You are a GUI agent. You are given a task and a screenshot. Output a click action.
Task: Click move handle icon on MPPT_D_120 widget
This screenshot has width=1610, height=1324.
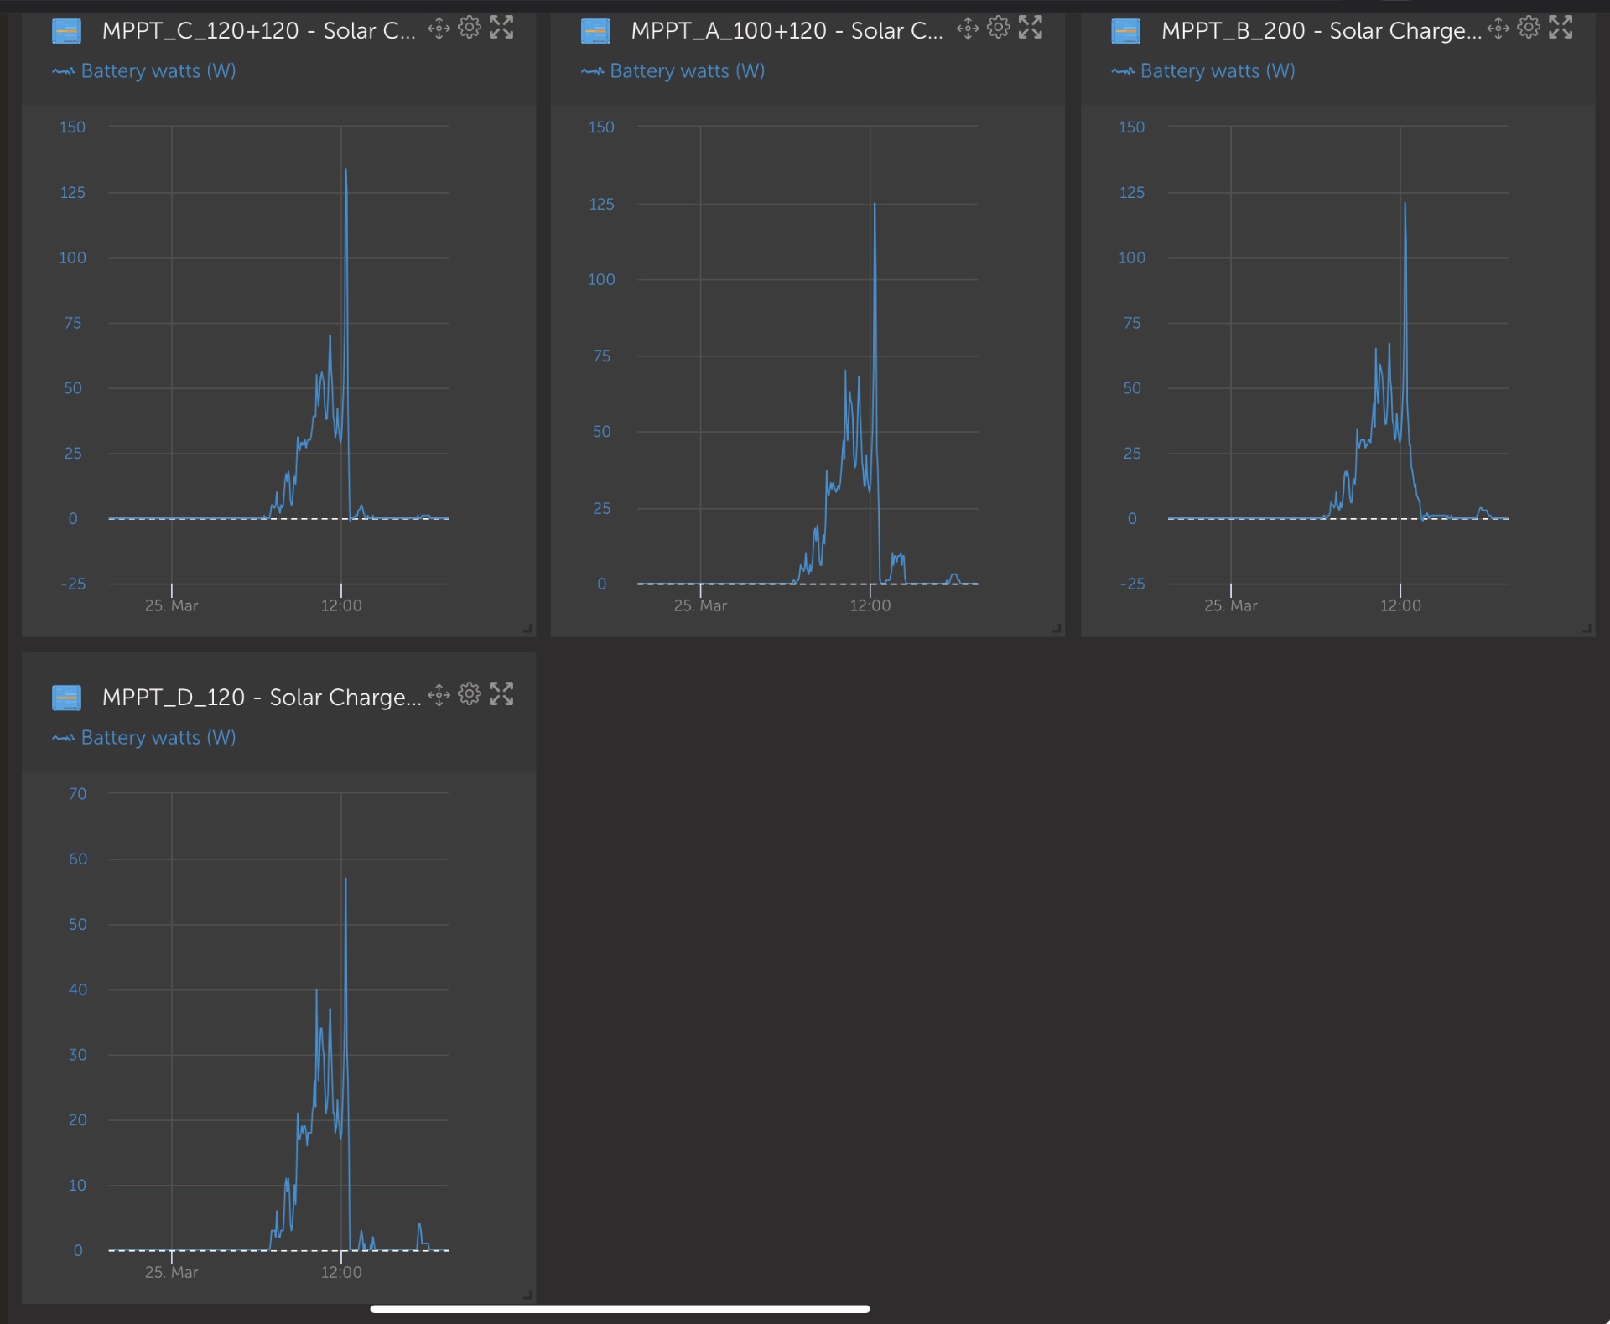click(x=439, y=695)
